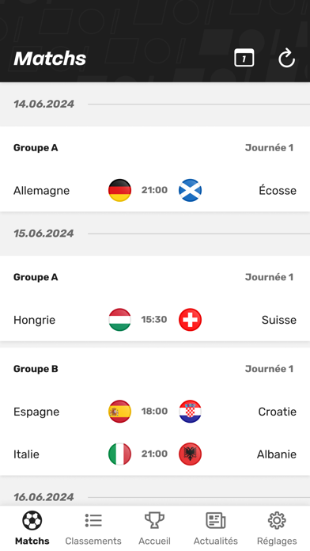View the Espagne vs Croatie 18:00 match
Image resolution: width=310 pixels, height=551 pixels.
pyautogui.click(x=155, y=411)
